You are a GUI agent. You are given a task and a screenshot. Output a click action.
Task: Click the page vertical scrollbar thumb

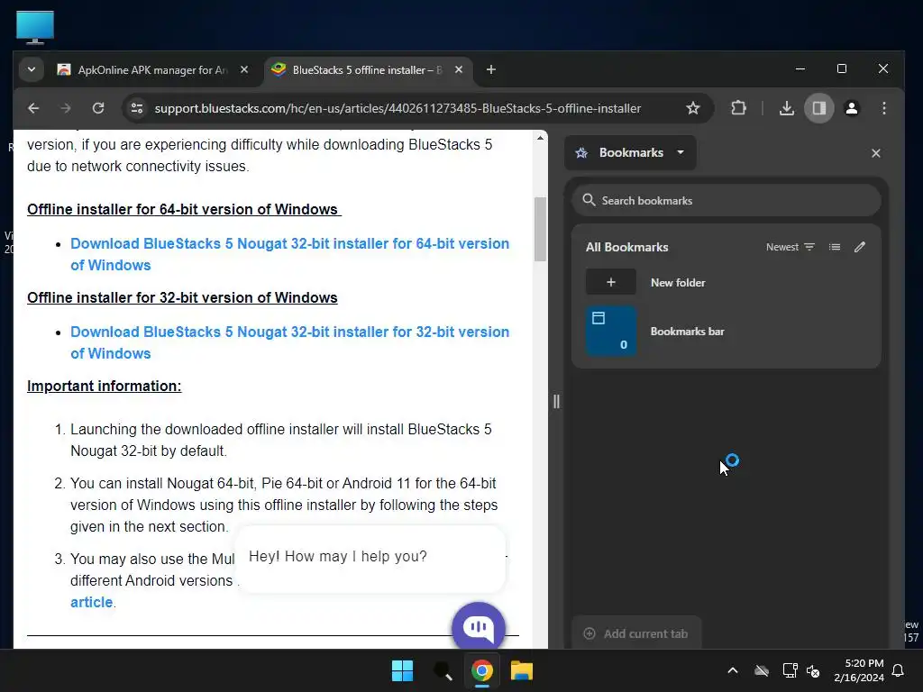[x=540, y=230]
